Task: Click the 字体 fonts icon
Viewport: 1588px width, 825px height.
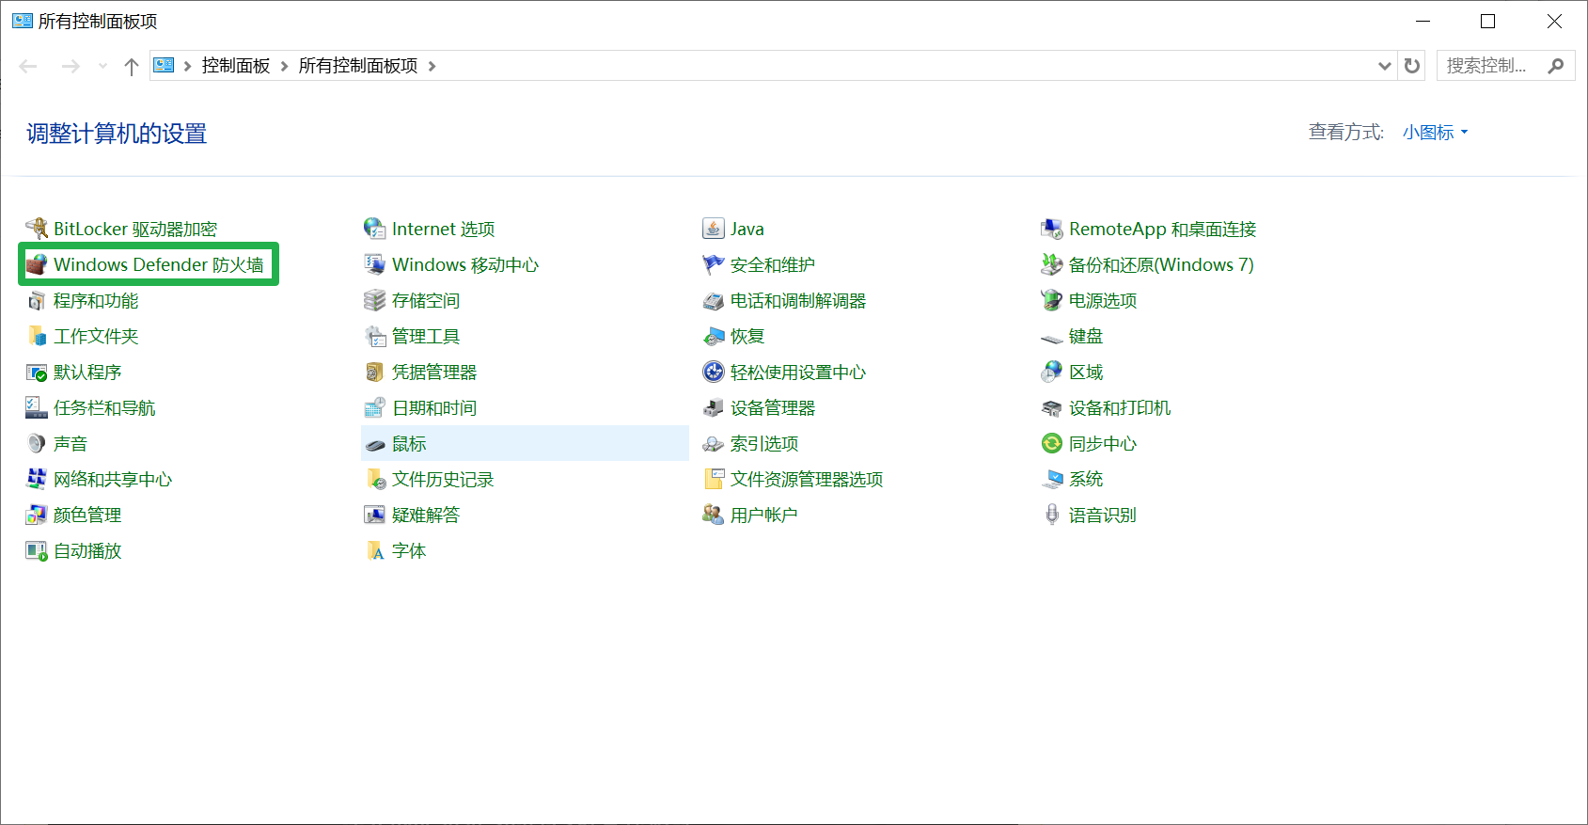Action: tap(375, 550)
